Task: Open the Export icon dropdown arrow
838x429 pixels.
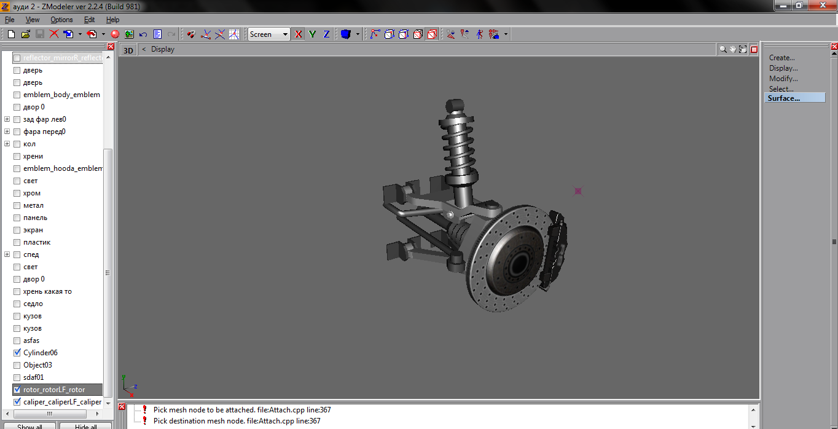Action: (103, 34)
